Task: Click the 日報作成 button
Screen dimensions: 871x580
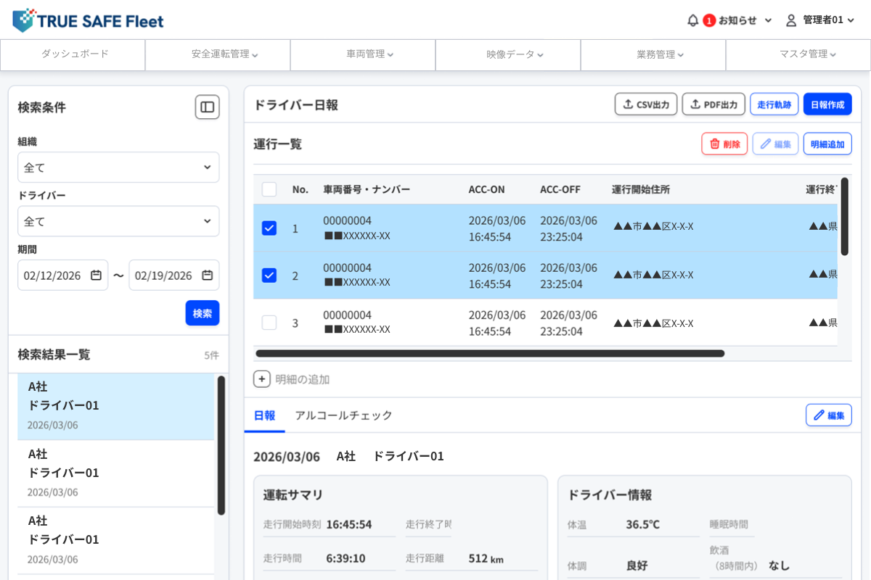Action: pos(827,104)
